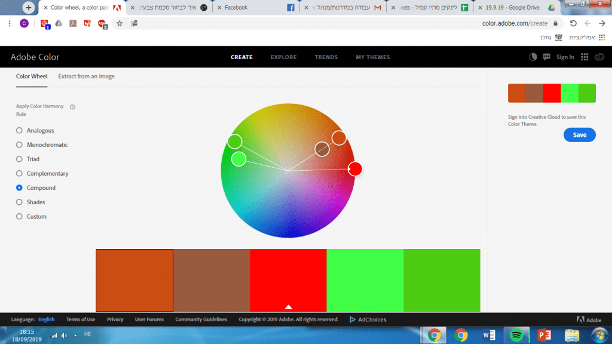Image resolution: width=612 pixels, height=344 pixels.
Task: Click the red marker on color wheel
Action: pyautogui.click(x=355, y=169)
